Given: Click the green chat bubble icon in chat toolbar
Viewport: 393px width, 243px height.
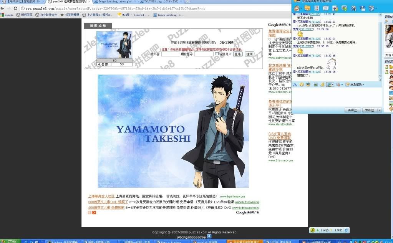Looking at the screenshot, I should click(x=344, y=8).
